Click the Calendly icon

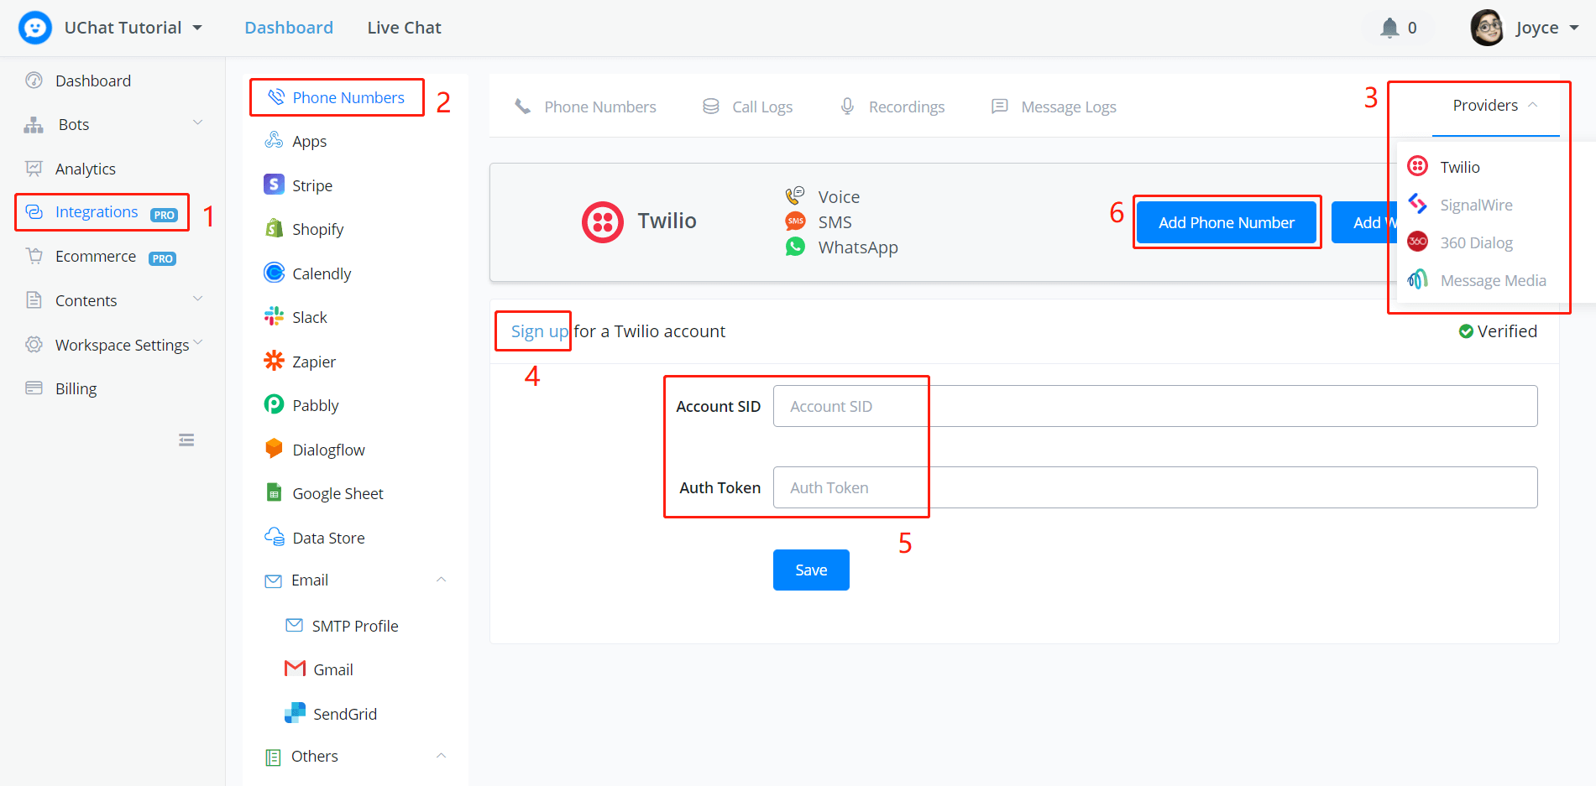point(274,273)
